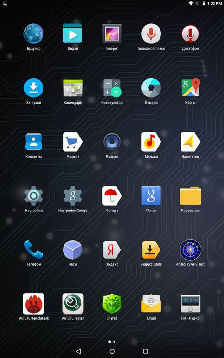Viewport: 224px width, 358px height.
Task: Open the Галерея app
Action: [112, 33]
